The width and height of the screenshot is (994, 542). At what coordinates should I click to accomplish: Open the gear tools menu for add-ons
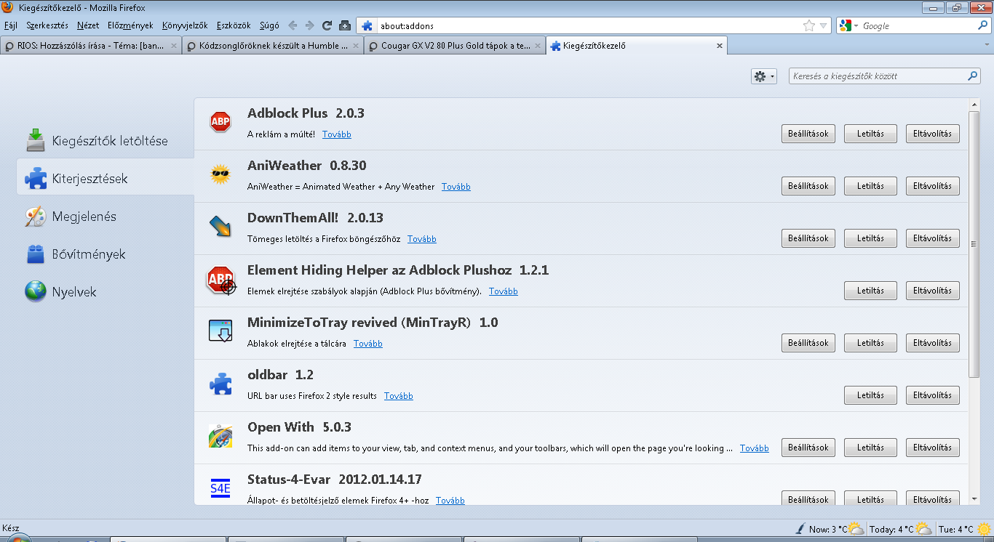tap(764, 76)
